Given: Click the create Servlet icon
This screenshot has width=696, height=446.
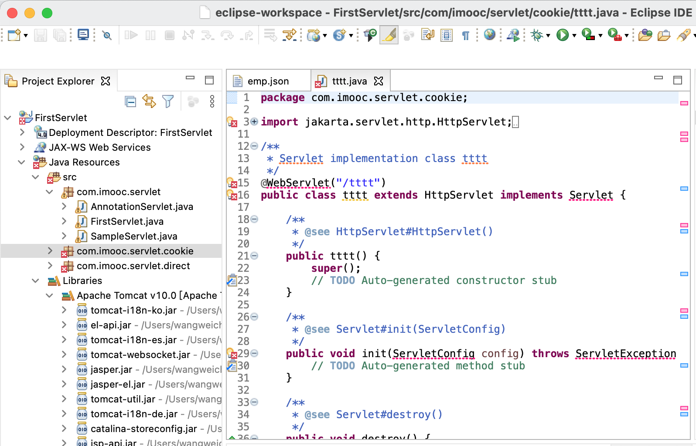Looking at the screenshot, I should 339,35.
